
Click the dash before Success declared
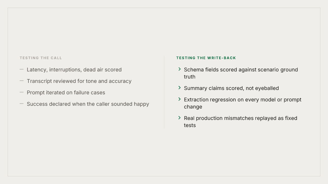click(x=22, y=104)
